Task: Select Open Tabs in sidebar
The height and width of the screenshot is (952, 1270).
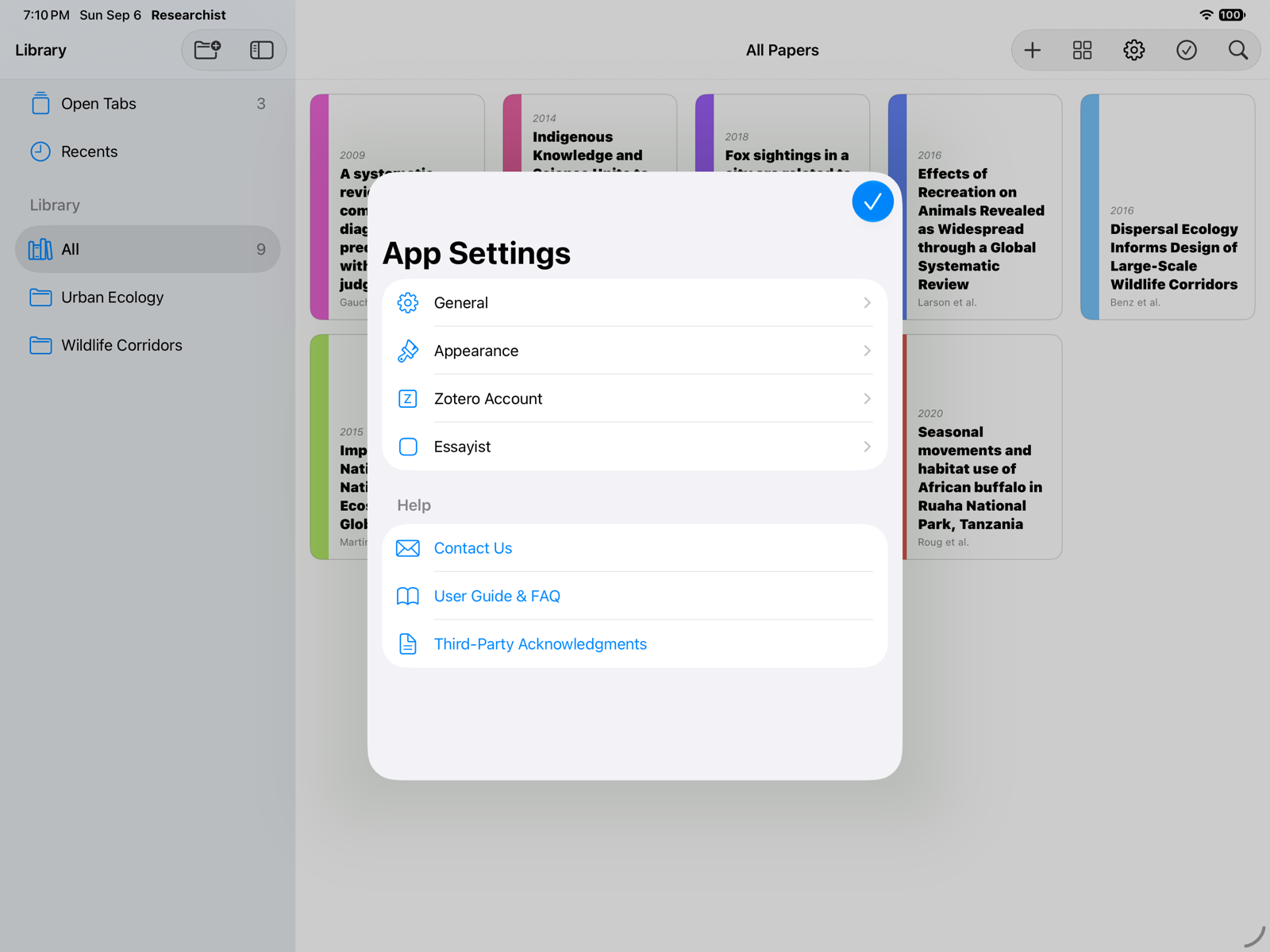Action: click(x=148, y=104)
